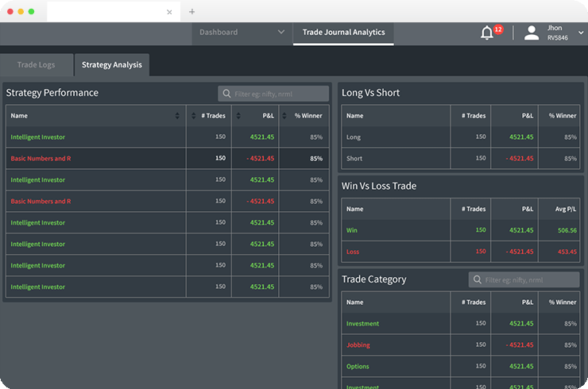Viewport: 588px width, 389px height.
Task: Open the Trade Journal Analytics tab
Action: [343, 33]
